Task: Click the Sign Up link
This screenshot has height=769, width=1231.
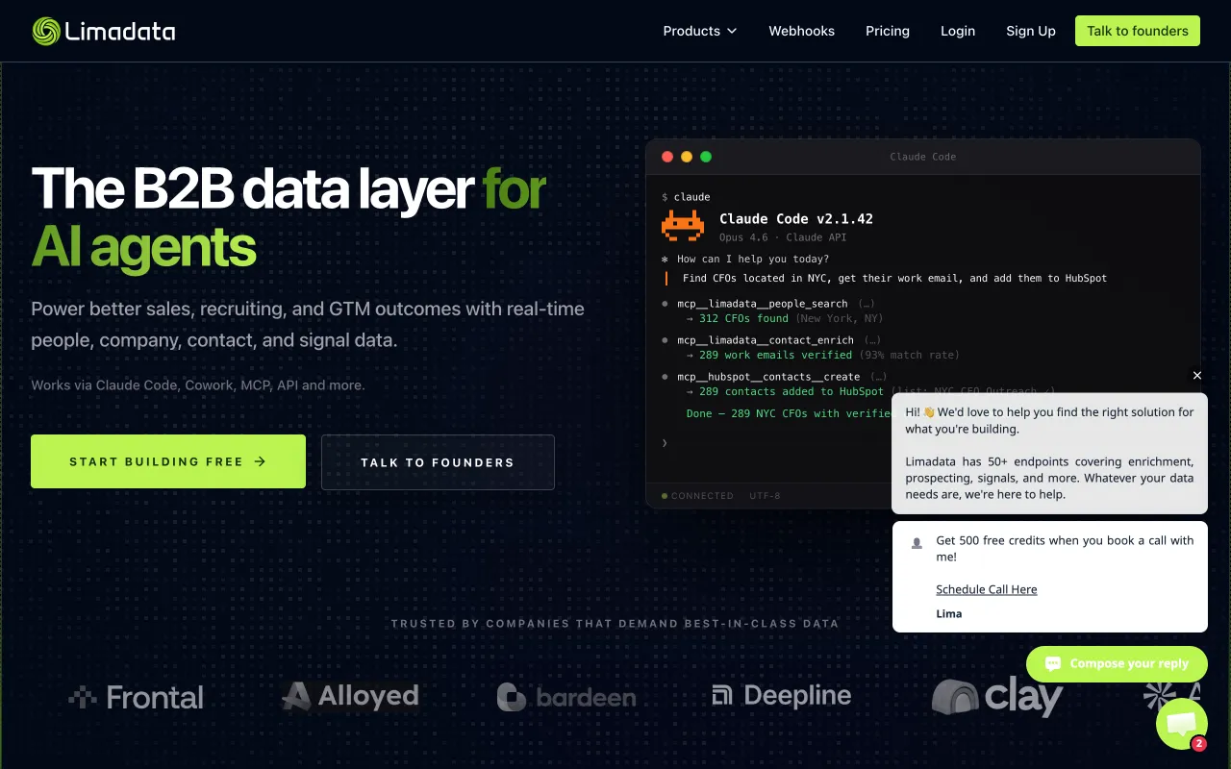Action: (1030, 31)
